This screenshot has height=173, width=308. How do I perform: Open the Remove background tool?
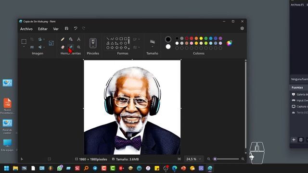tap(51, 43)
